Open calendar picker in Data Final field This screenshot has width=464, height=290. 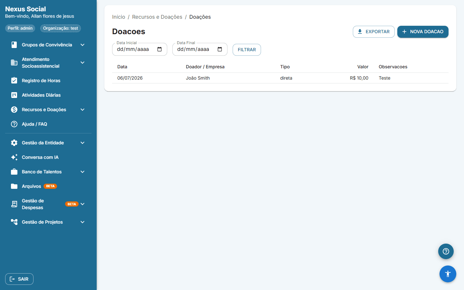220,49
